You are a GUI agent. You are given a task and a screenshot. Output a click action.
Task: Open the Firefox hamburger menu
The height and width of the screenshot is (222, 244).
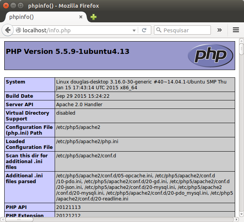236,30
